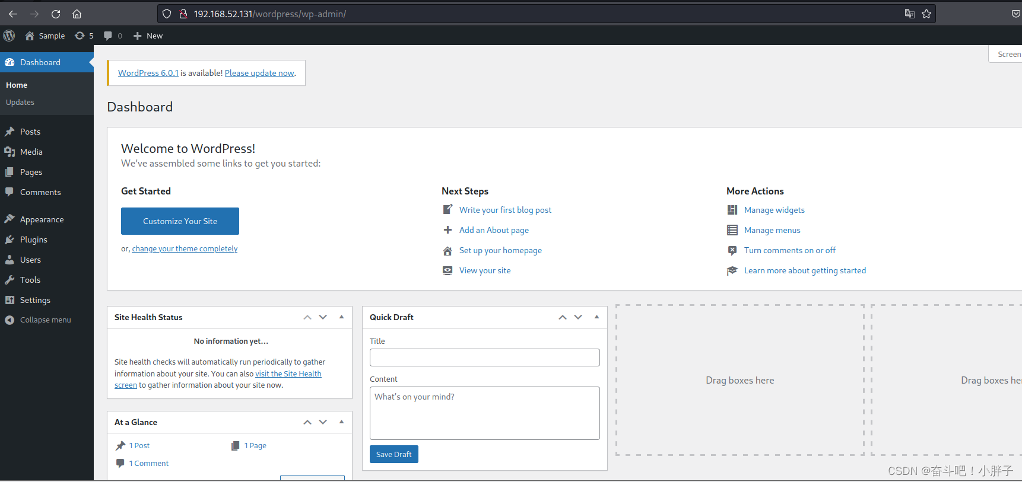The width and height of the screenshot is (1022, 482).
Task: Toggle Site Health Status panel collapse
Action: pos(342,317)
